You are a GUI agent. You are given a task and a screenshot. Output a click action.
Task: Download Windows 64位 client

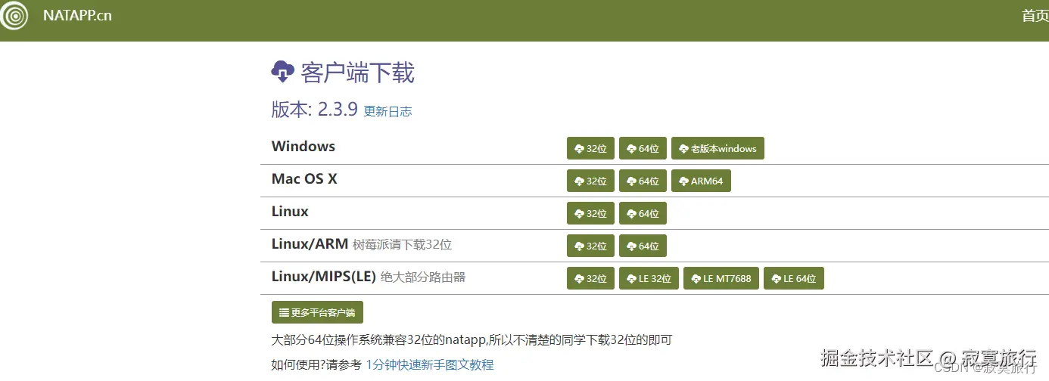pyautogui.click(x=643, y=148)
